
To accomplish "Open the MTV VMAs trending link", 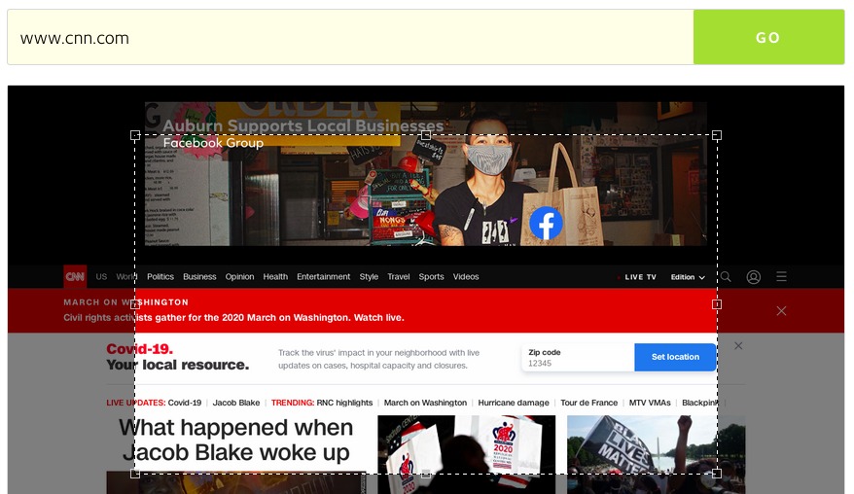I will pyautogui.click(x=650, y=403).
